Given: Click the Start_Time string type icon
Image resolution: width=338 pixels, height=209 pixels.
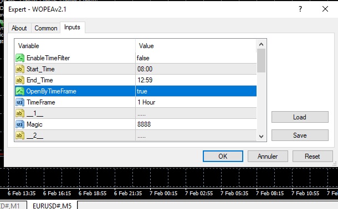Looking at the screenshot, I should pos(20,69).
